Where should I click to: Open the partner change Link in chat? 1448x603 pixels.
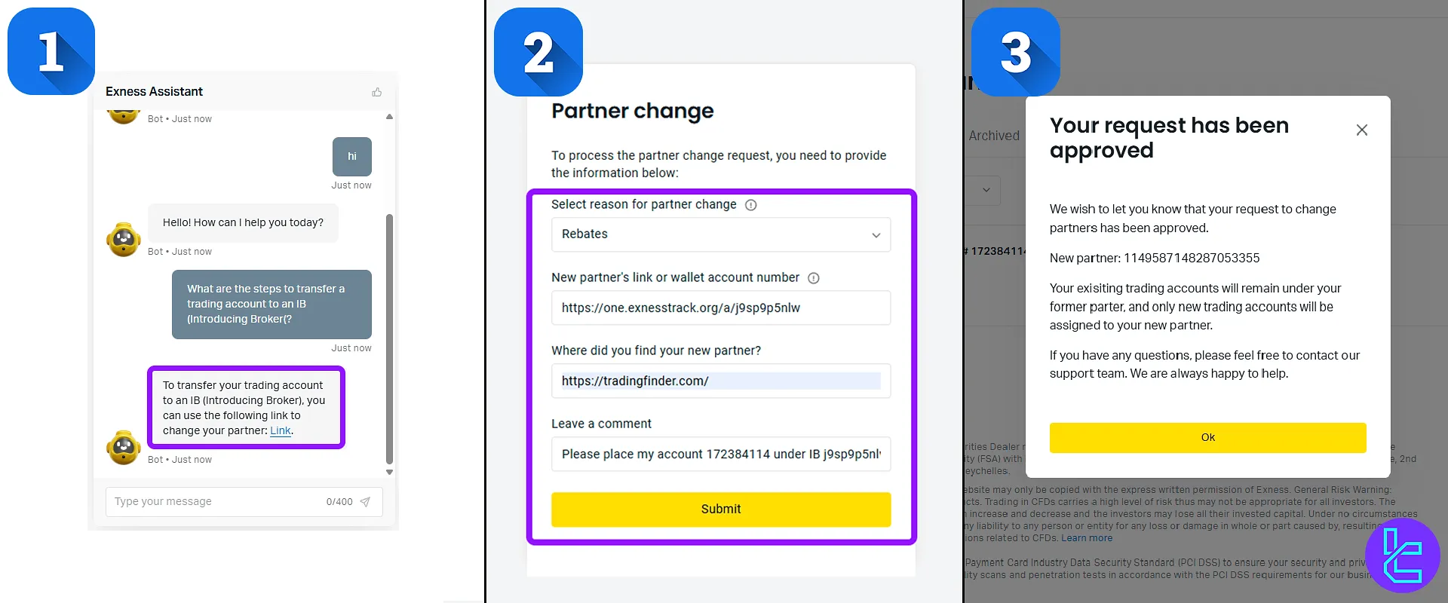tap(281, 431)
